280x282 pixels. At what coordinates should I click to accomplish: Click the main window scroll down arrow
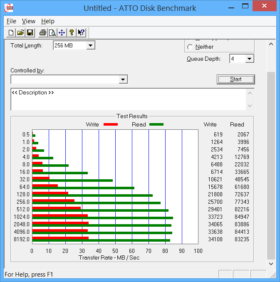[271, 264]
